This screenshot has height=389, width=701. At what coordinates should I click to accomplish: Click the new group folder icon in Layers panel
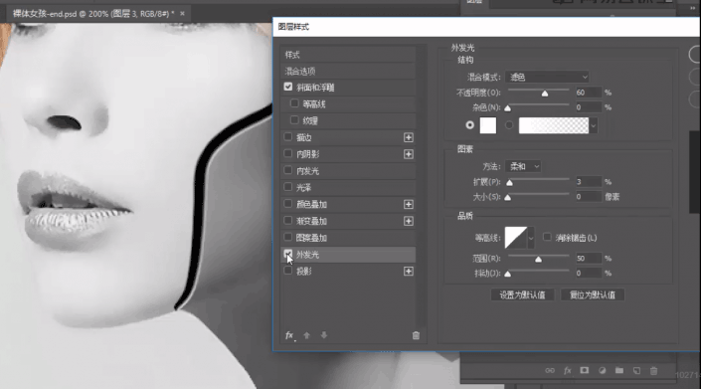click(619, 371)
